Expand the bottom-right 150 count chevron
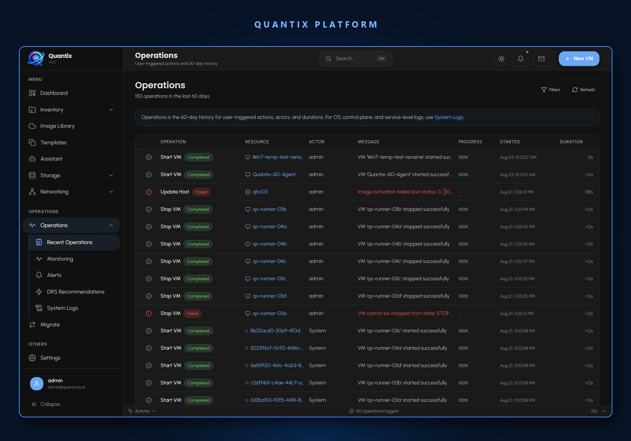631x441 pixels. tap(603, 411)
